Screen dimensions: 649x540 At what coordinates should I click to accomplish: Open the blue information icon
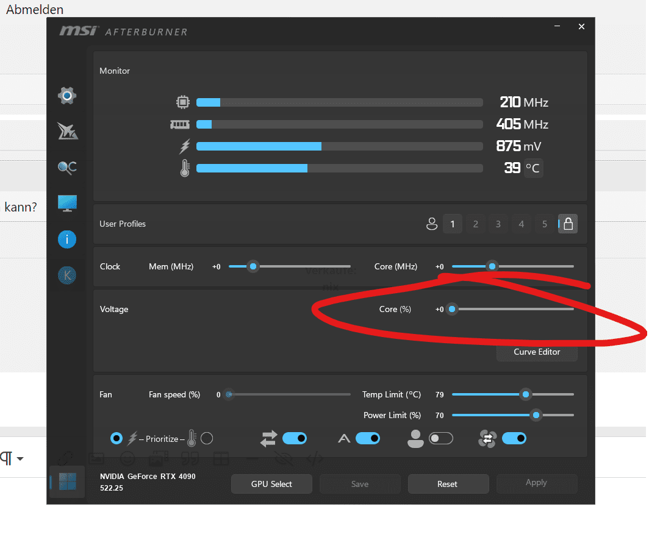[x=67, y=240]
